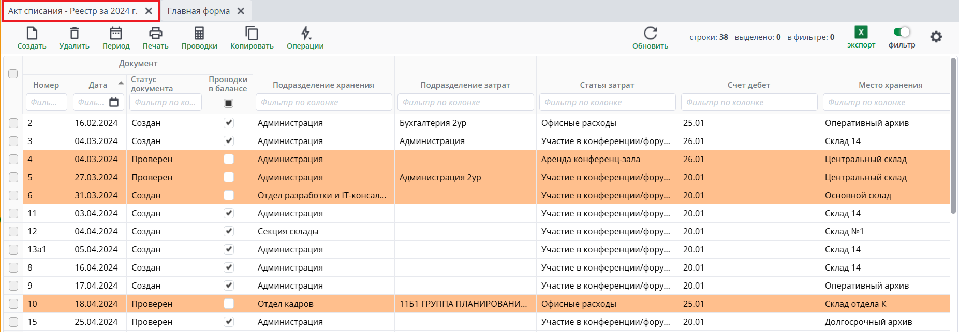Screen dimensions: 959x332
Task: Open the Период calendar tool
Action: [115, 34]
